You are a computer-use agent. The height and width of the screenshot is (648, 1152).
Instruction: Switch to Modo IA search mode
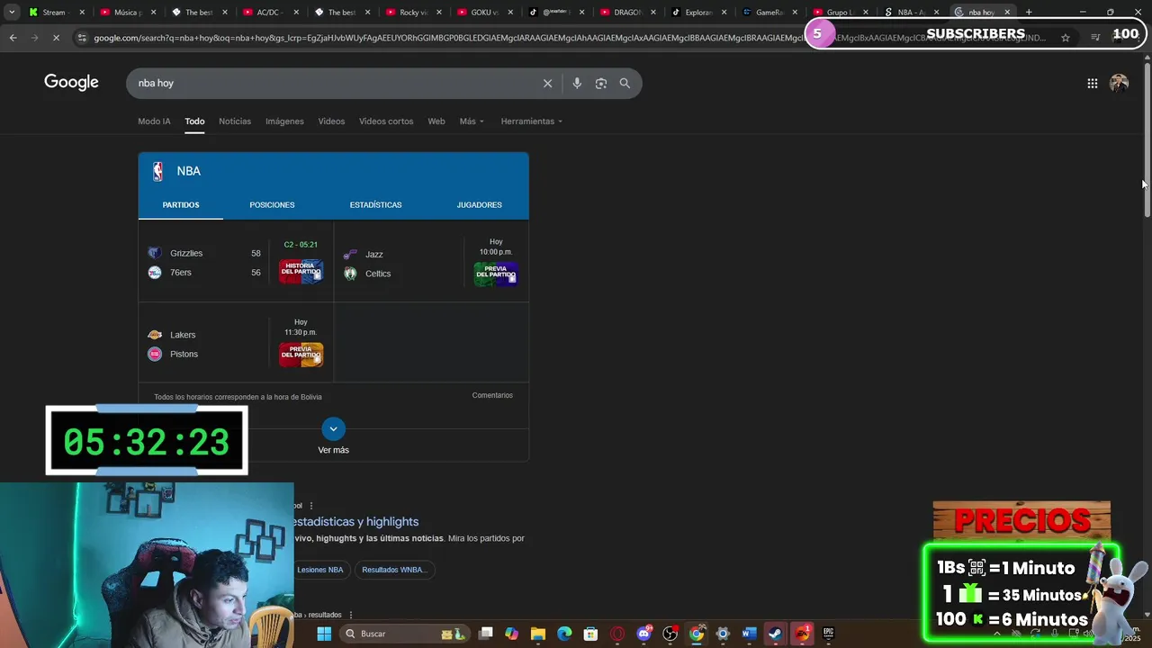tap(154, 121)
